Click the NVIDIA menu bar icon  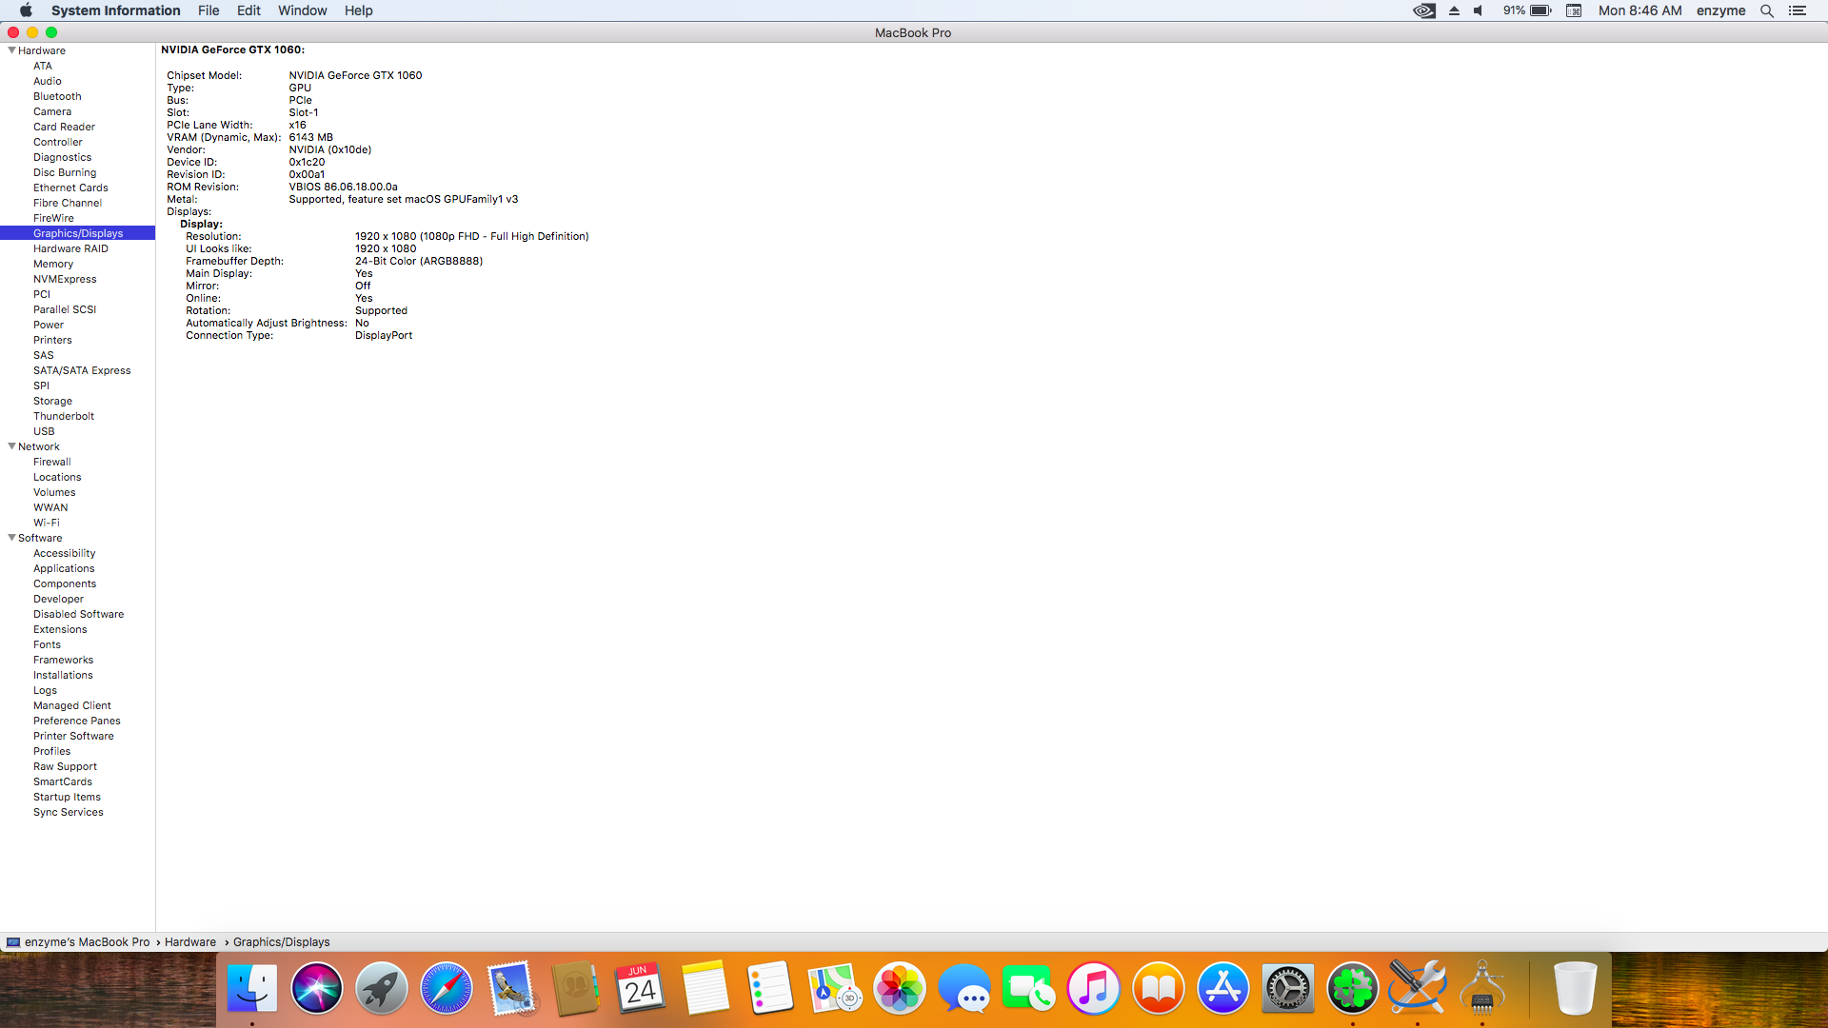(x=1424, y=10)
